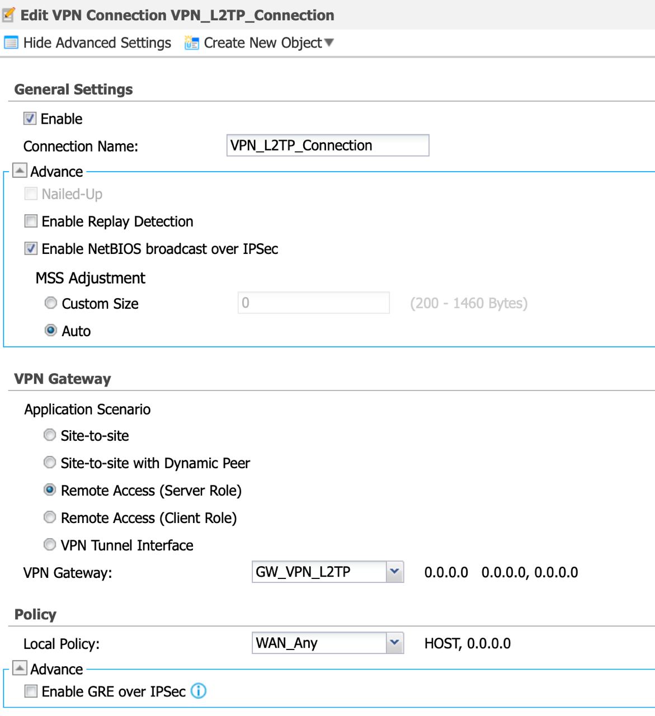Toggle NetBIOS broadcast over IPSec
The height and width of the screenshot is (716, 655).
(31, 249)
